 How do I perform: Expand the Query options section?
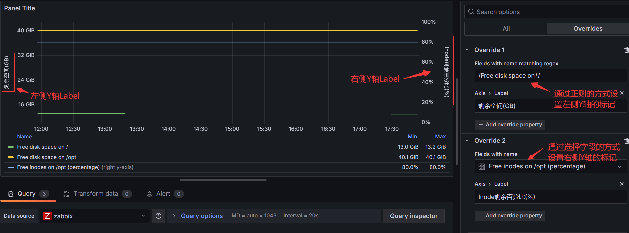tap(201, 216)
